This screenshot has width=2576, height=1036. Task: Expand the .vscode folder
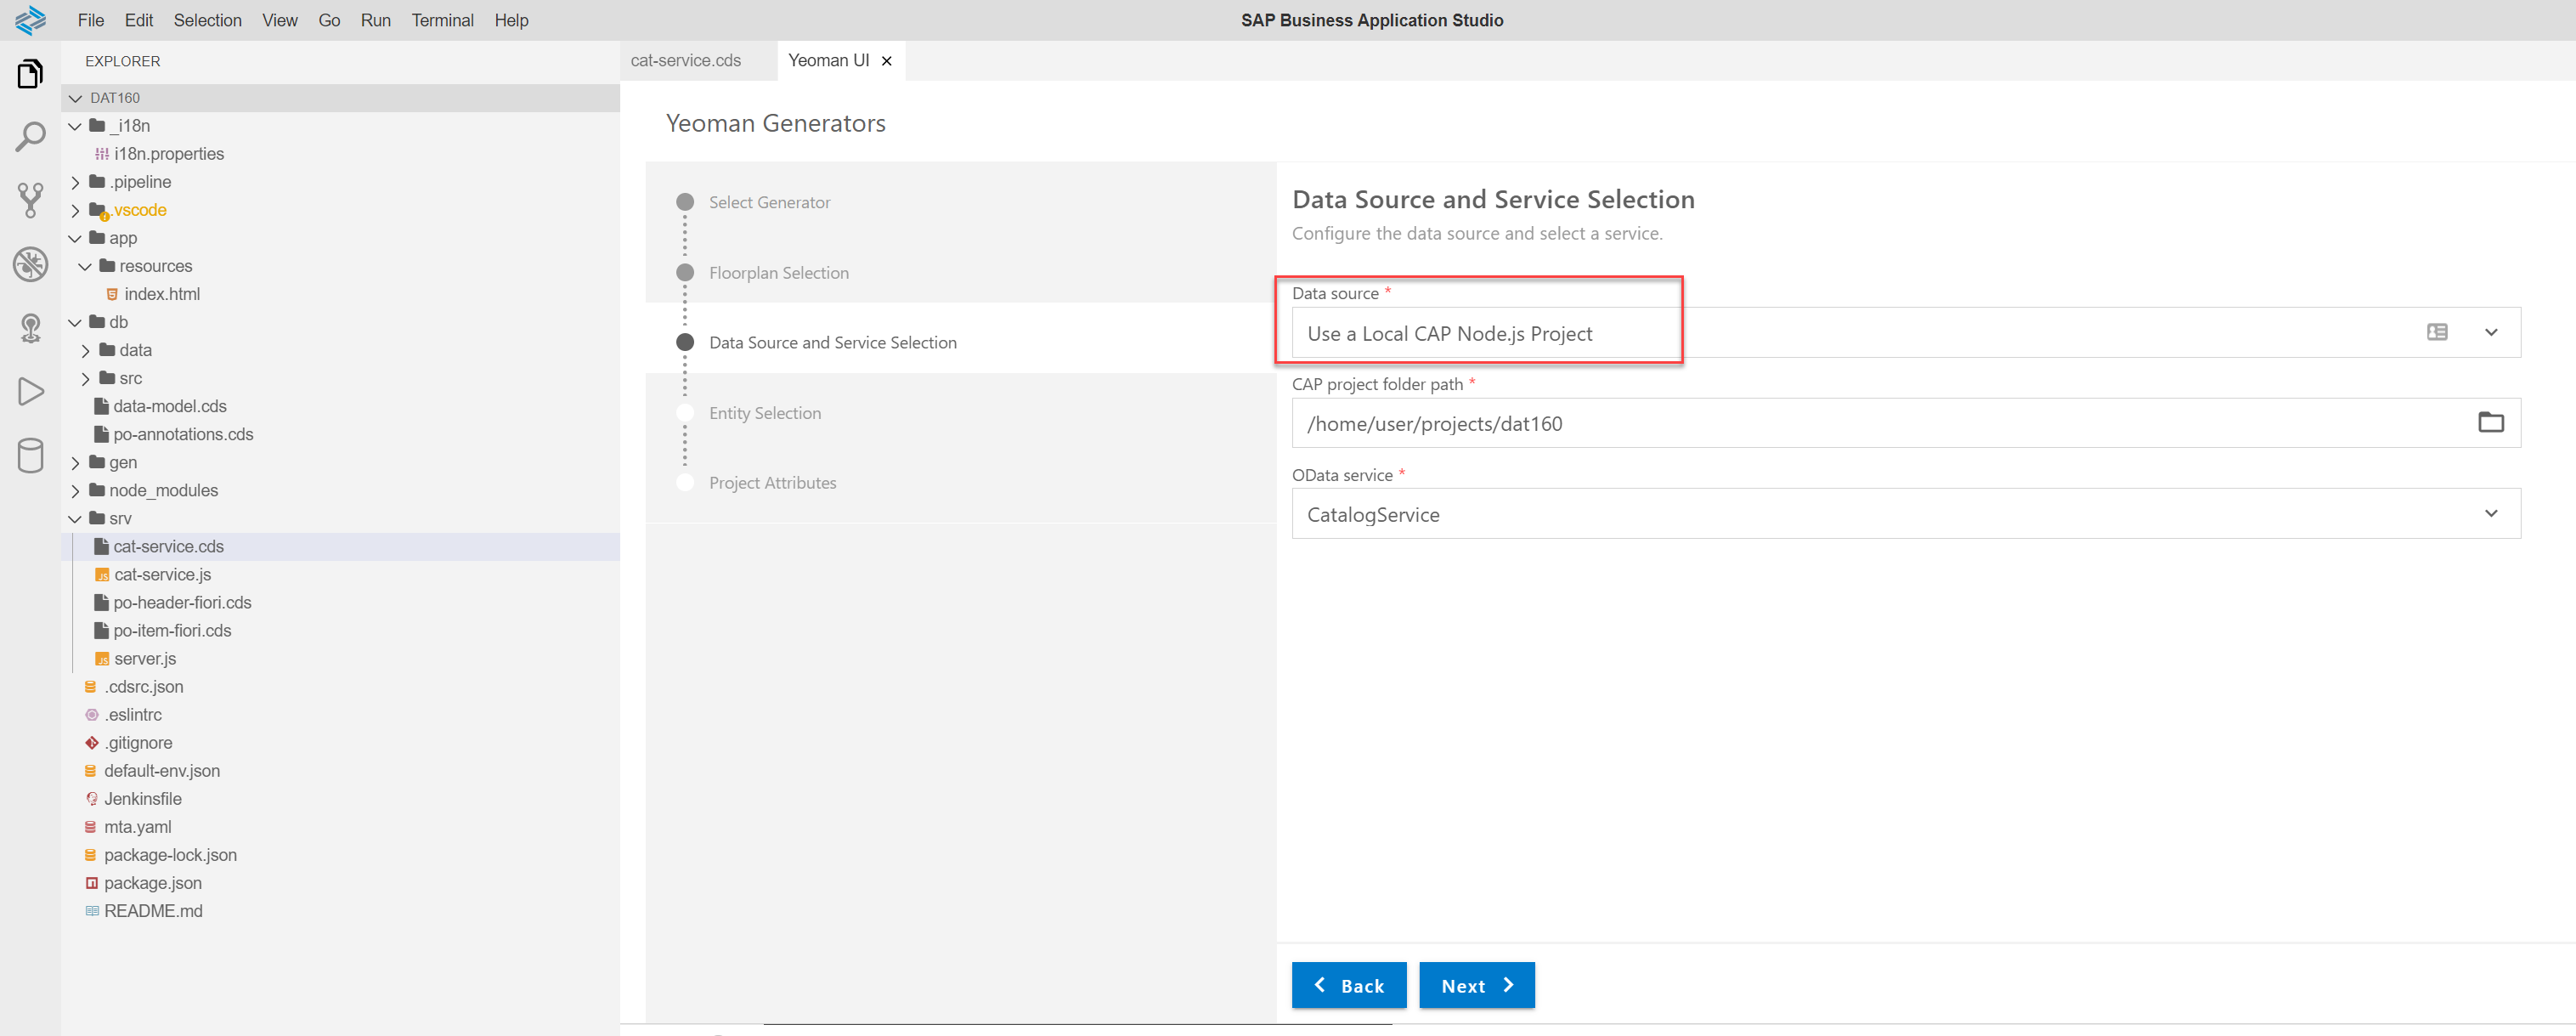click(x=75, y=210)
